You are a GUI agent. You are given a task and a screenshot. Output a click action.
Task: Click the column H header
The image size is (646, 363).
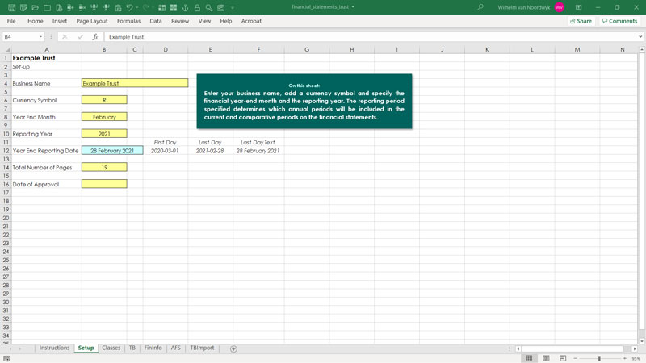pos(352,50)
